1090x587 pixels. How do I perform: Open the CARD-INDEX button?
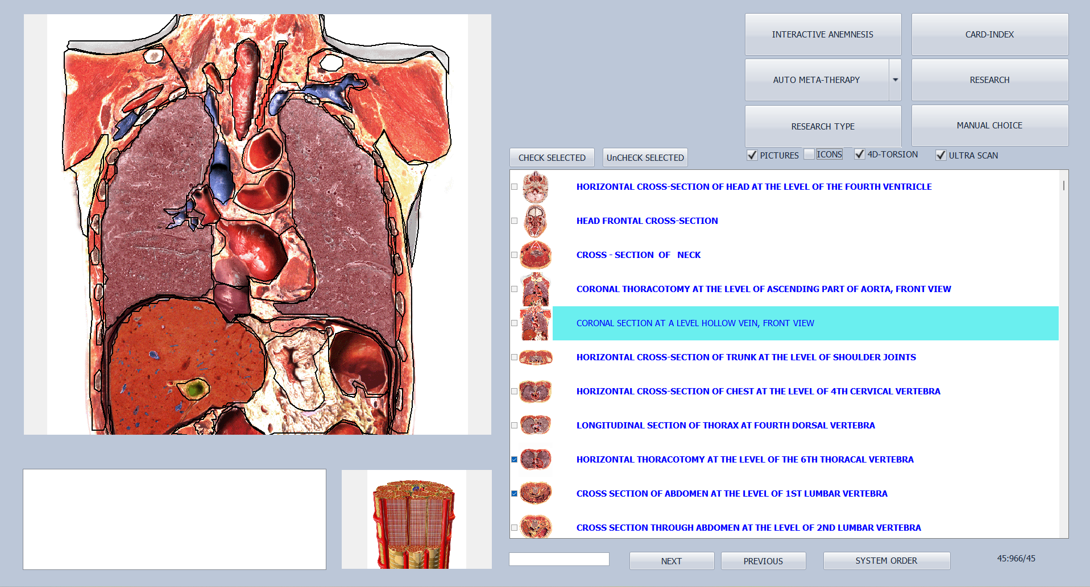click(989, 35)
